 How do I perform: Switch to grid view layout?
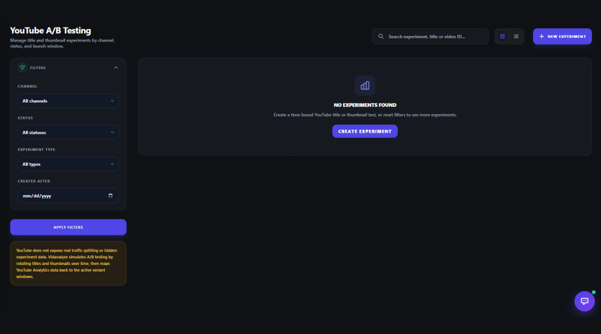[x=502, y=37]
